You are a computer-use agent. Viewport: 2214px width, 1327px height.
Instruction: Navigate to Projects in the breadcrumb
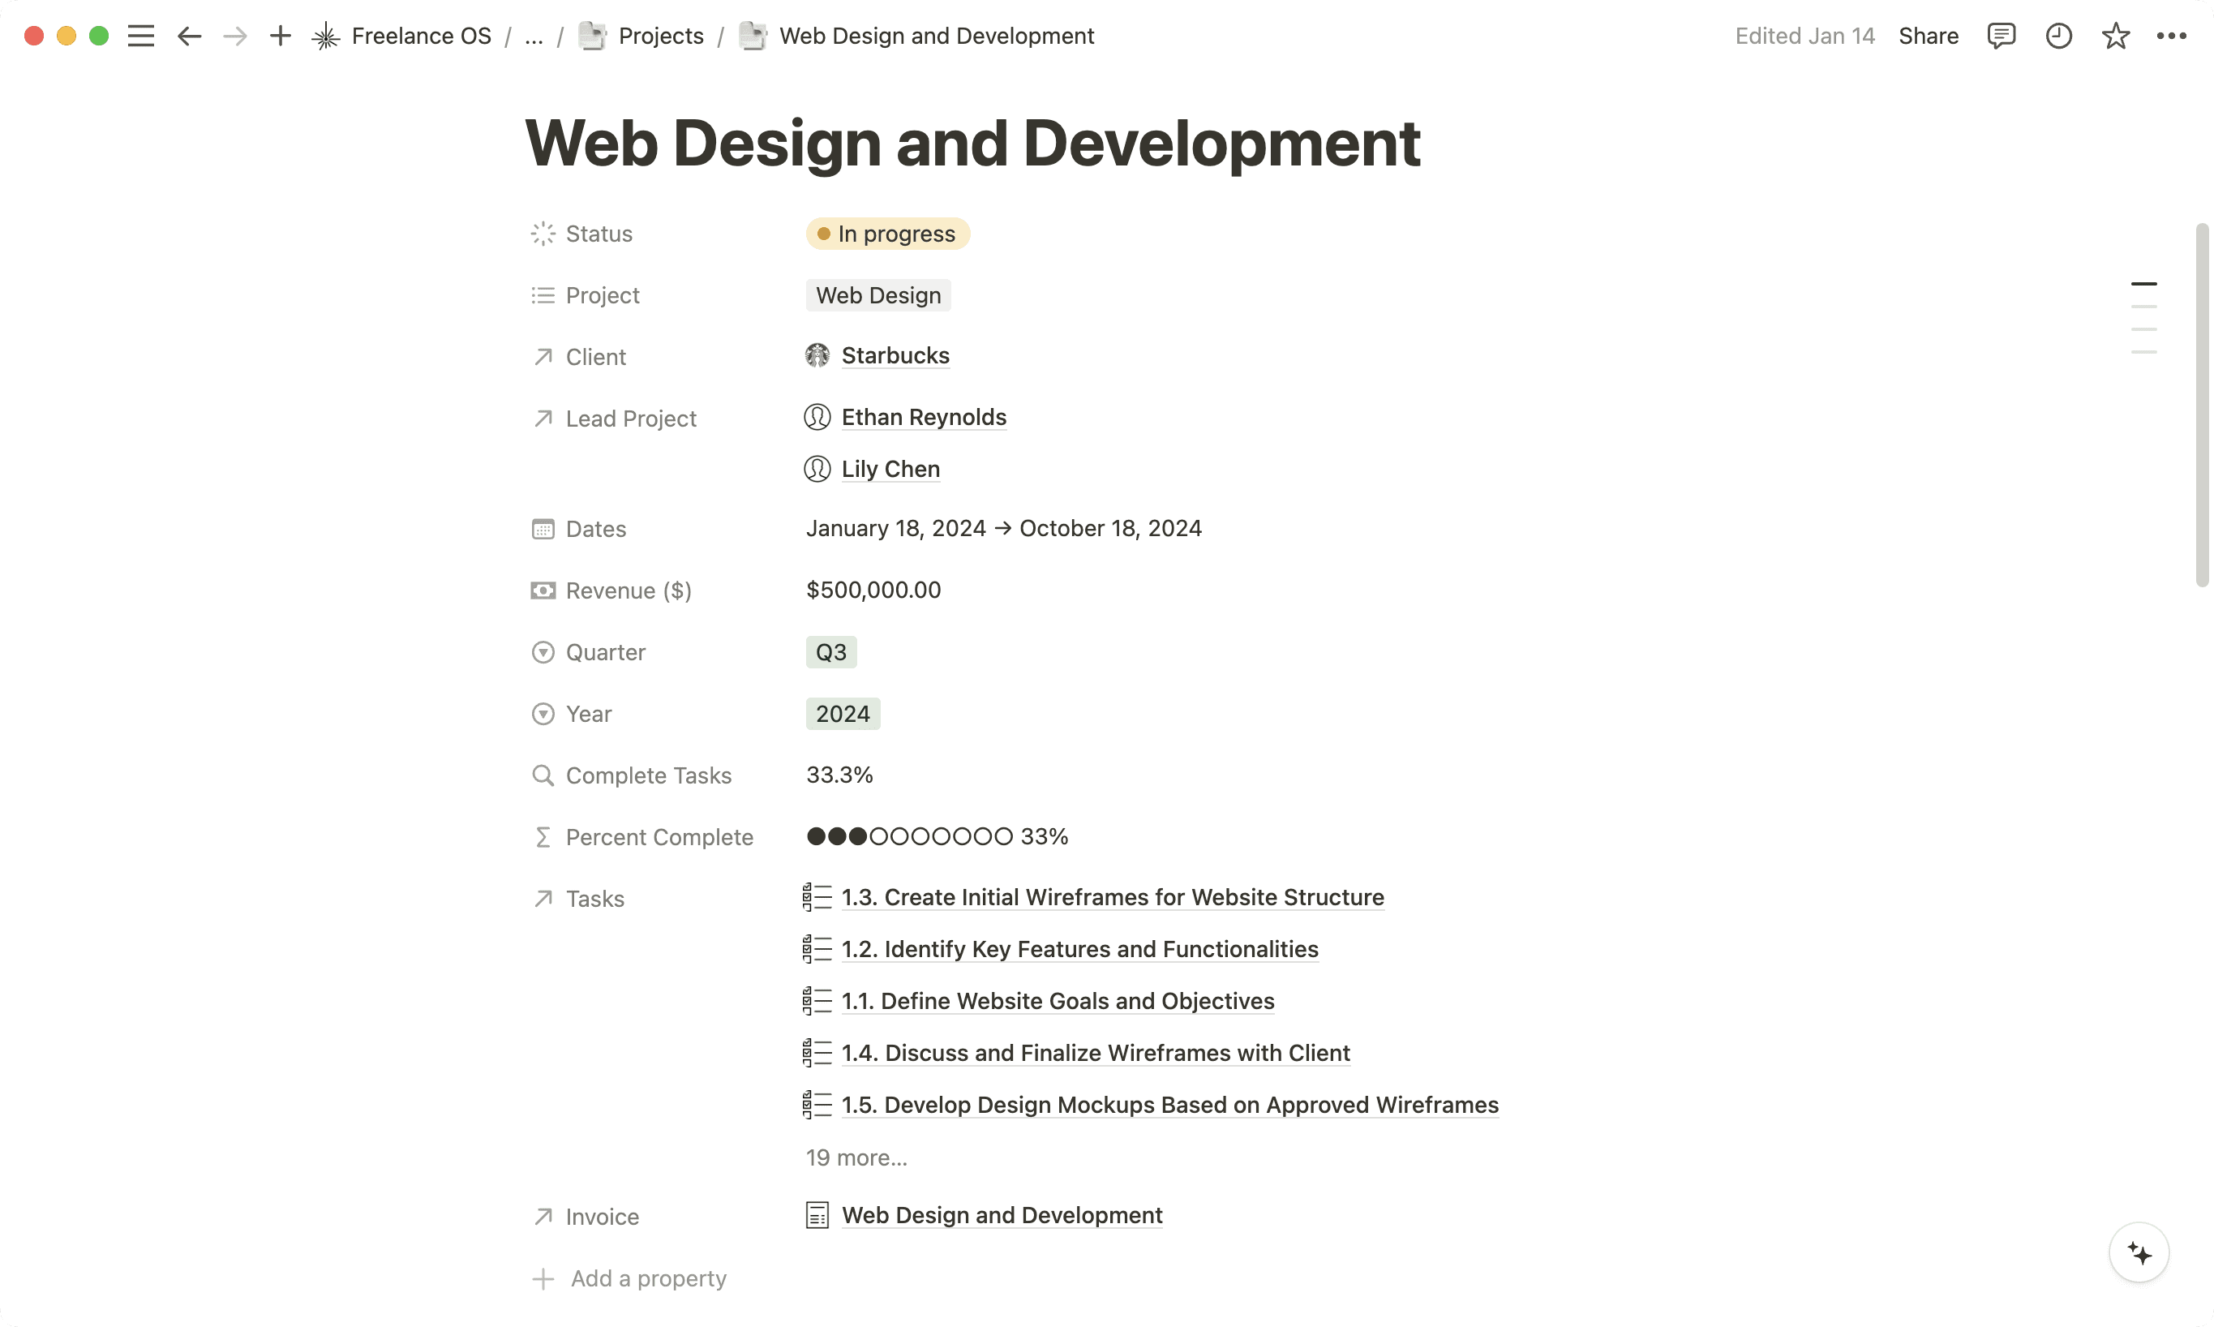(659, 36)
